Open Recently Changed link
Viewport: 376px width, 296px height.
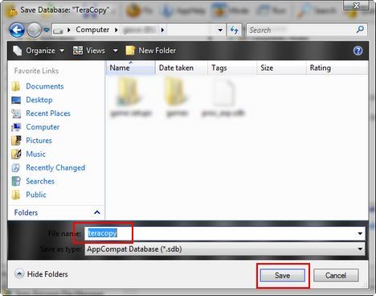[x=55, y=167]
